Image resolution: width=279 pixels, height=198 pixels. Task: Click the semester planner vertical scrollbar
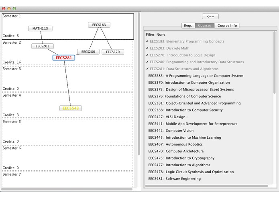tap(139, 83)
